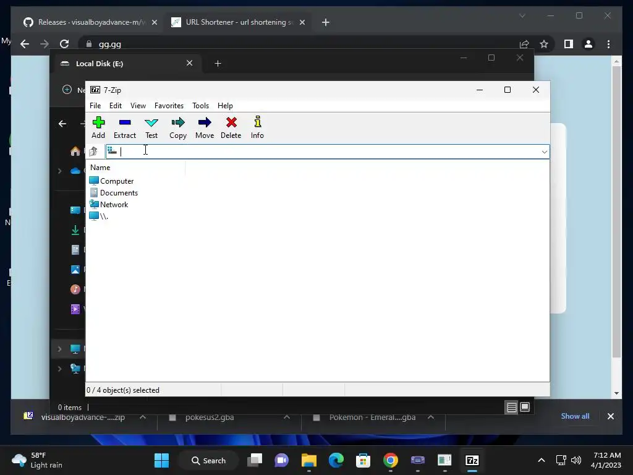Open the Chrome three-dot menu
633x475 pixels.
(x=609, y=44)
